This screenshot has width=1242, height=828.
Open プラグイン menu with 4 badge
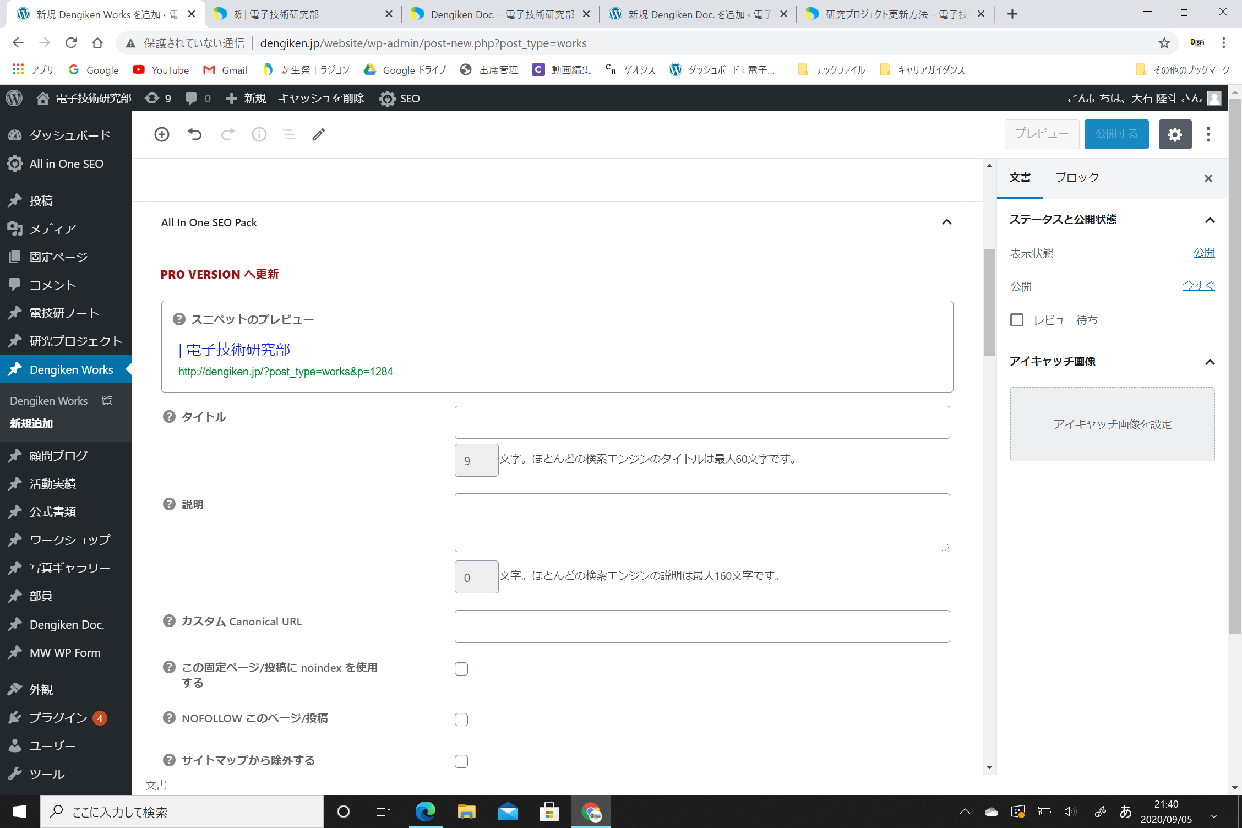(66, 717)
